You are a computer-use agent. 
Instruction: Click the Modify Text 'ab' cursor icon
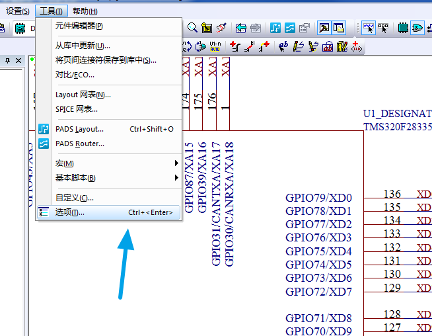(x=283, y=46)
